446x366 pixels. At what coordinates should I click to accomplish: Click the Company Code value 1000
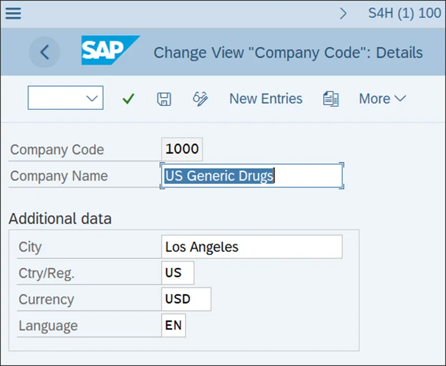(x=182, y=149)
